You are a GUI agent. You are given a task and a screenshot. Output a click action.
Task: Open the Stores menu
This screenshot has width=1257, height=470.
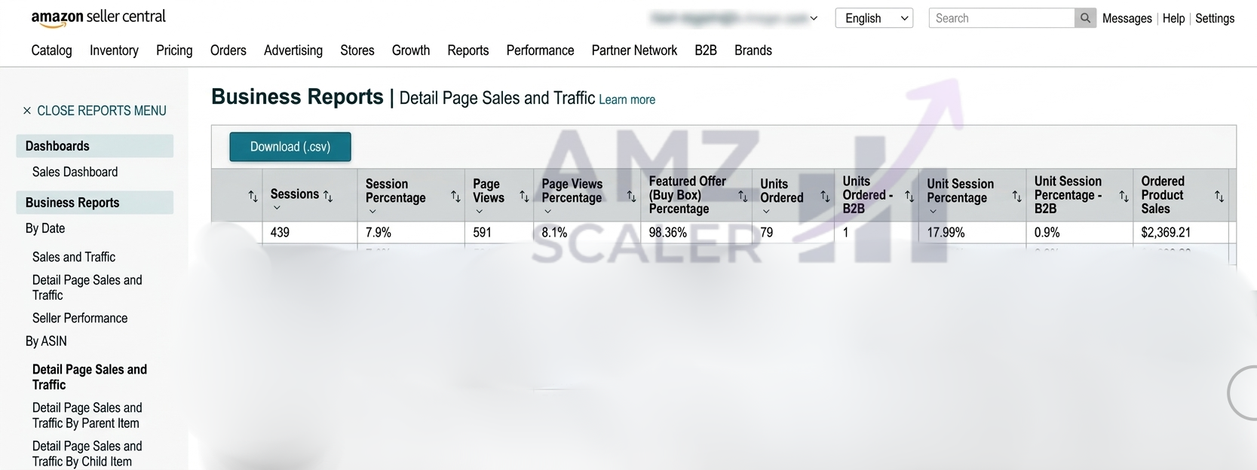pyautogui.click(x=357, y=50)
